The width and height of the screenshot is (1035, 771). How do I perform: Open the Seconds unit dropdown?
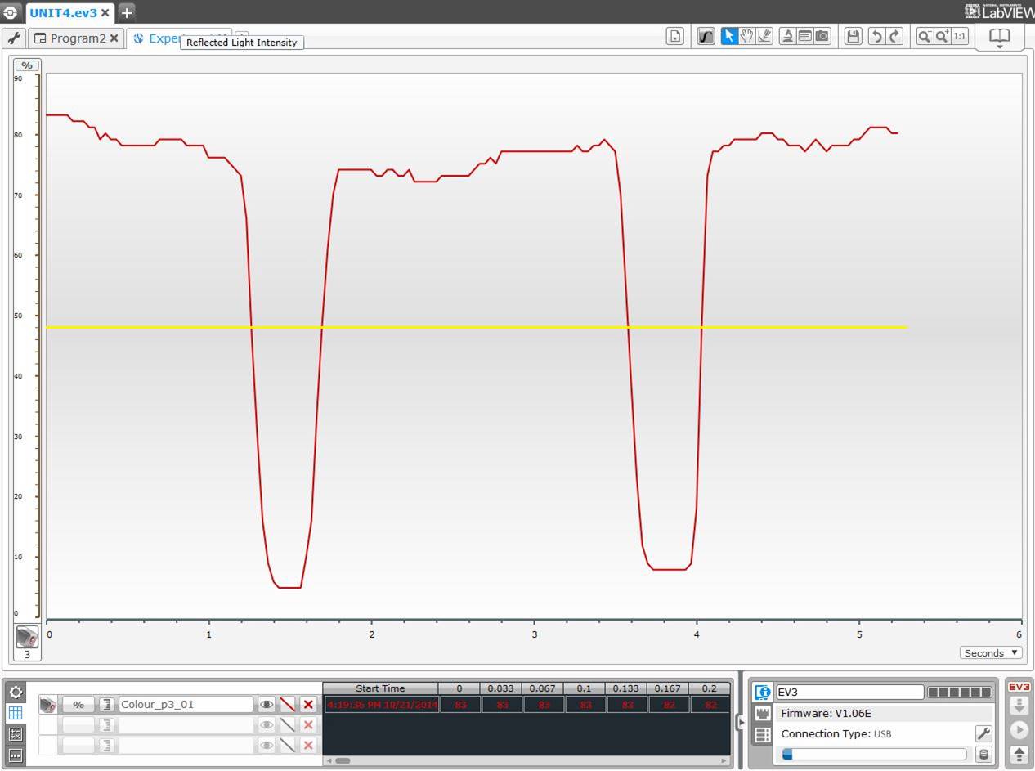coord(991,652)
